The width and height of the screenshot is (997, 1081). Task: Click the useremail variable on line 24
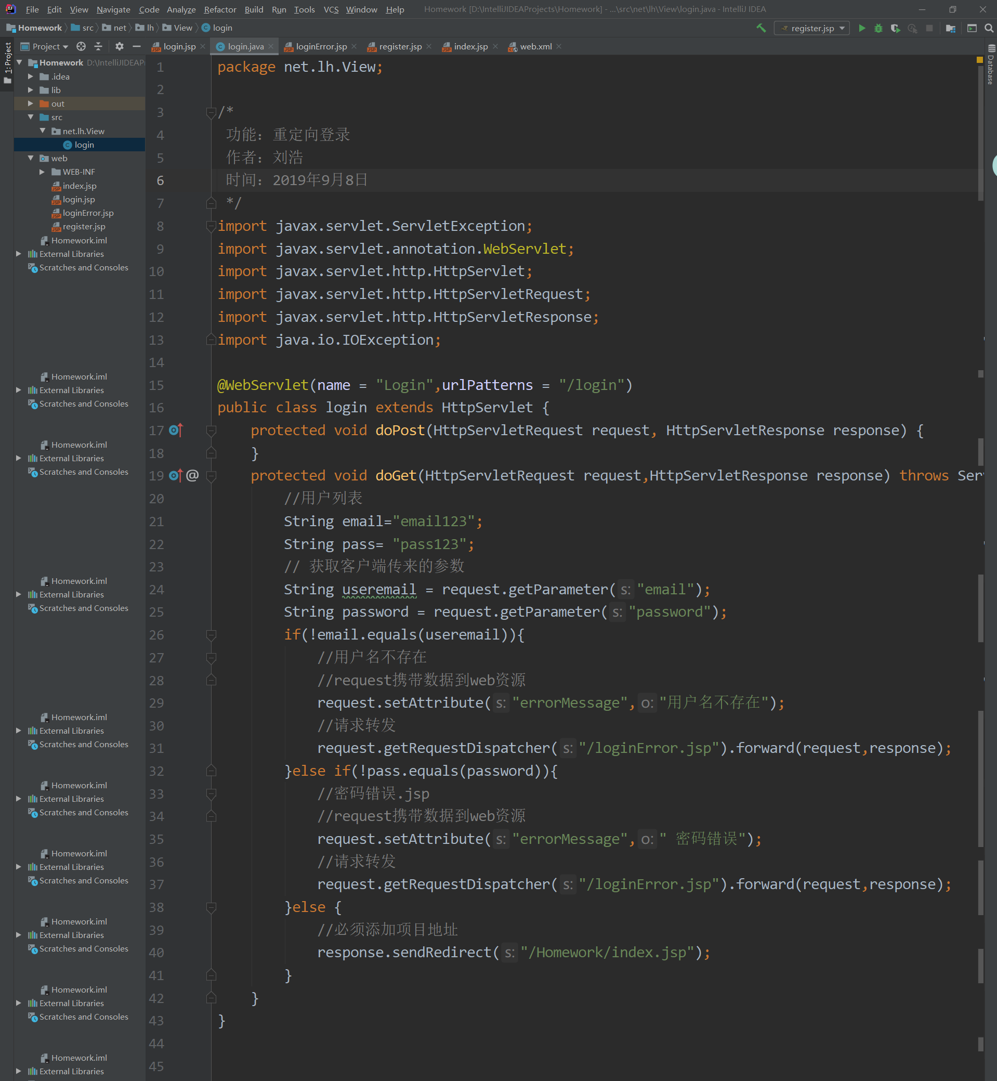[379, 589]
